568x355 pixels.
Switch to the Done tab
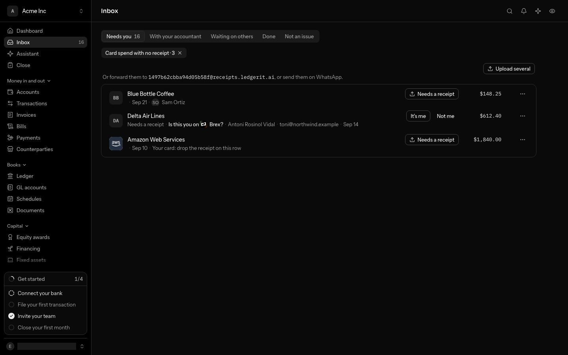(x=269, y=36)
